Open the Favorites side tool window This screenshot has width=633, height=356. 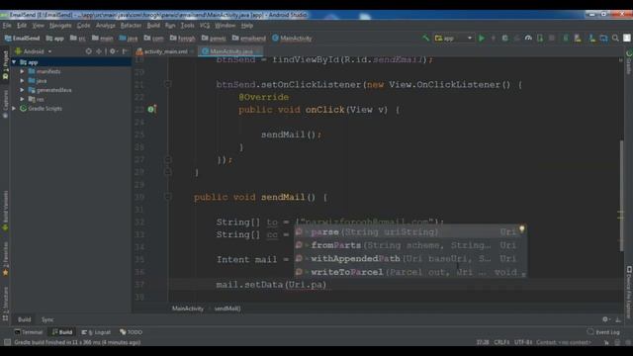5,259
